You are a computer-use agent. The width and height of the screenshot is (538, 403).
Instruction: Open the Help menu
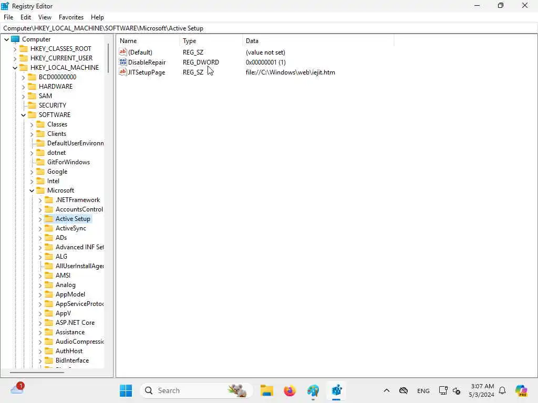pos(97,17)
